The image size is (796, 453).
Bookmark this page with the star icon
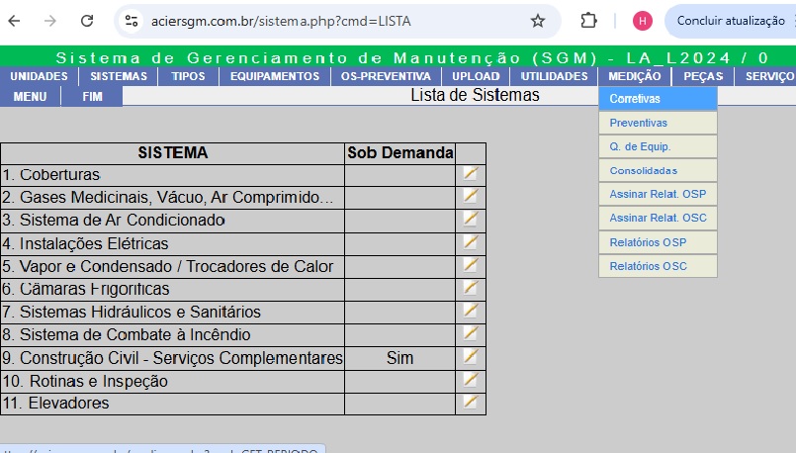click(538, 21)
